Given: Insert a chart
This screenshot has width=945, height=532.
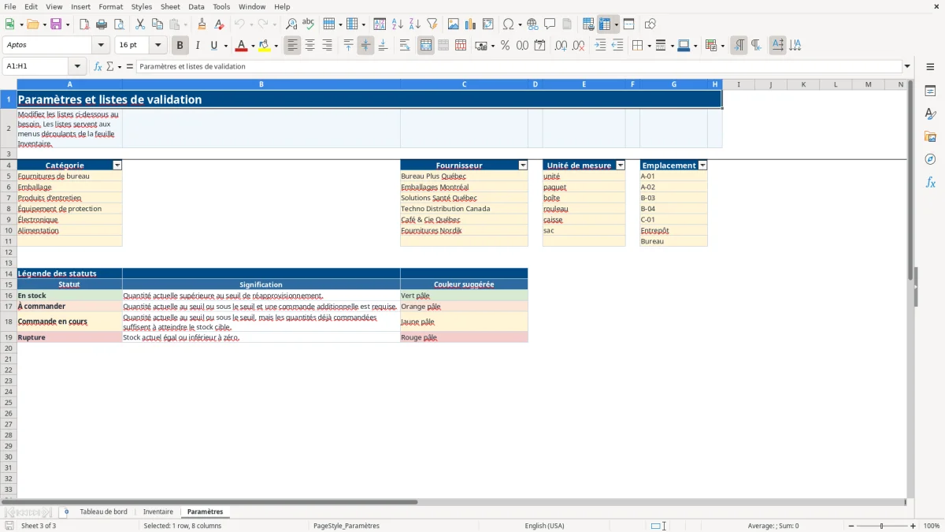Looking at the screenshot, I should (471, 24).
